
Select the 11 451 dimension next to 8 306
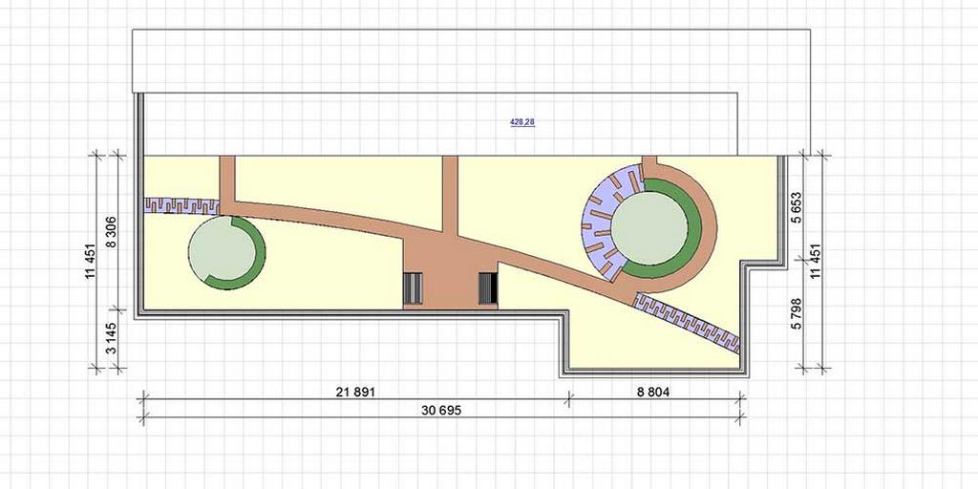(x=92, y=262)
